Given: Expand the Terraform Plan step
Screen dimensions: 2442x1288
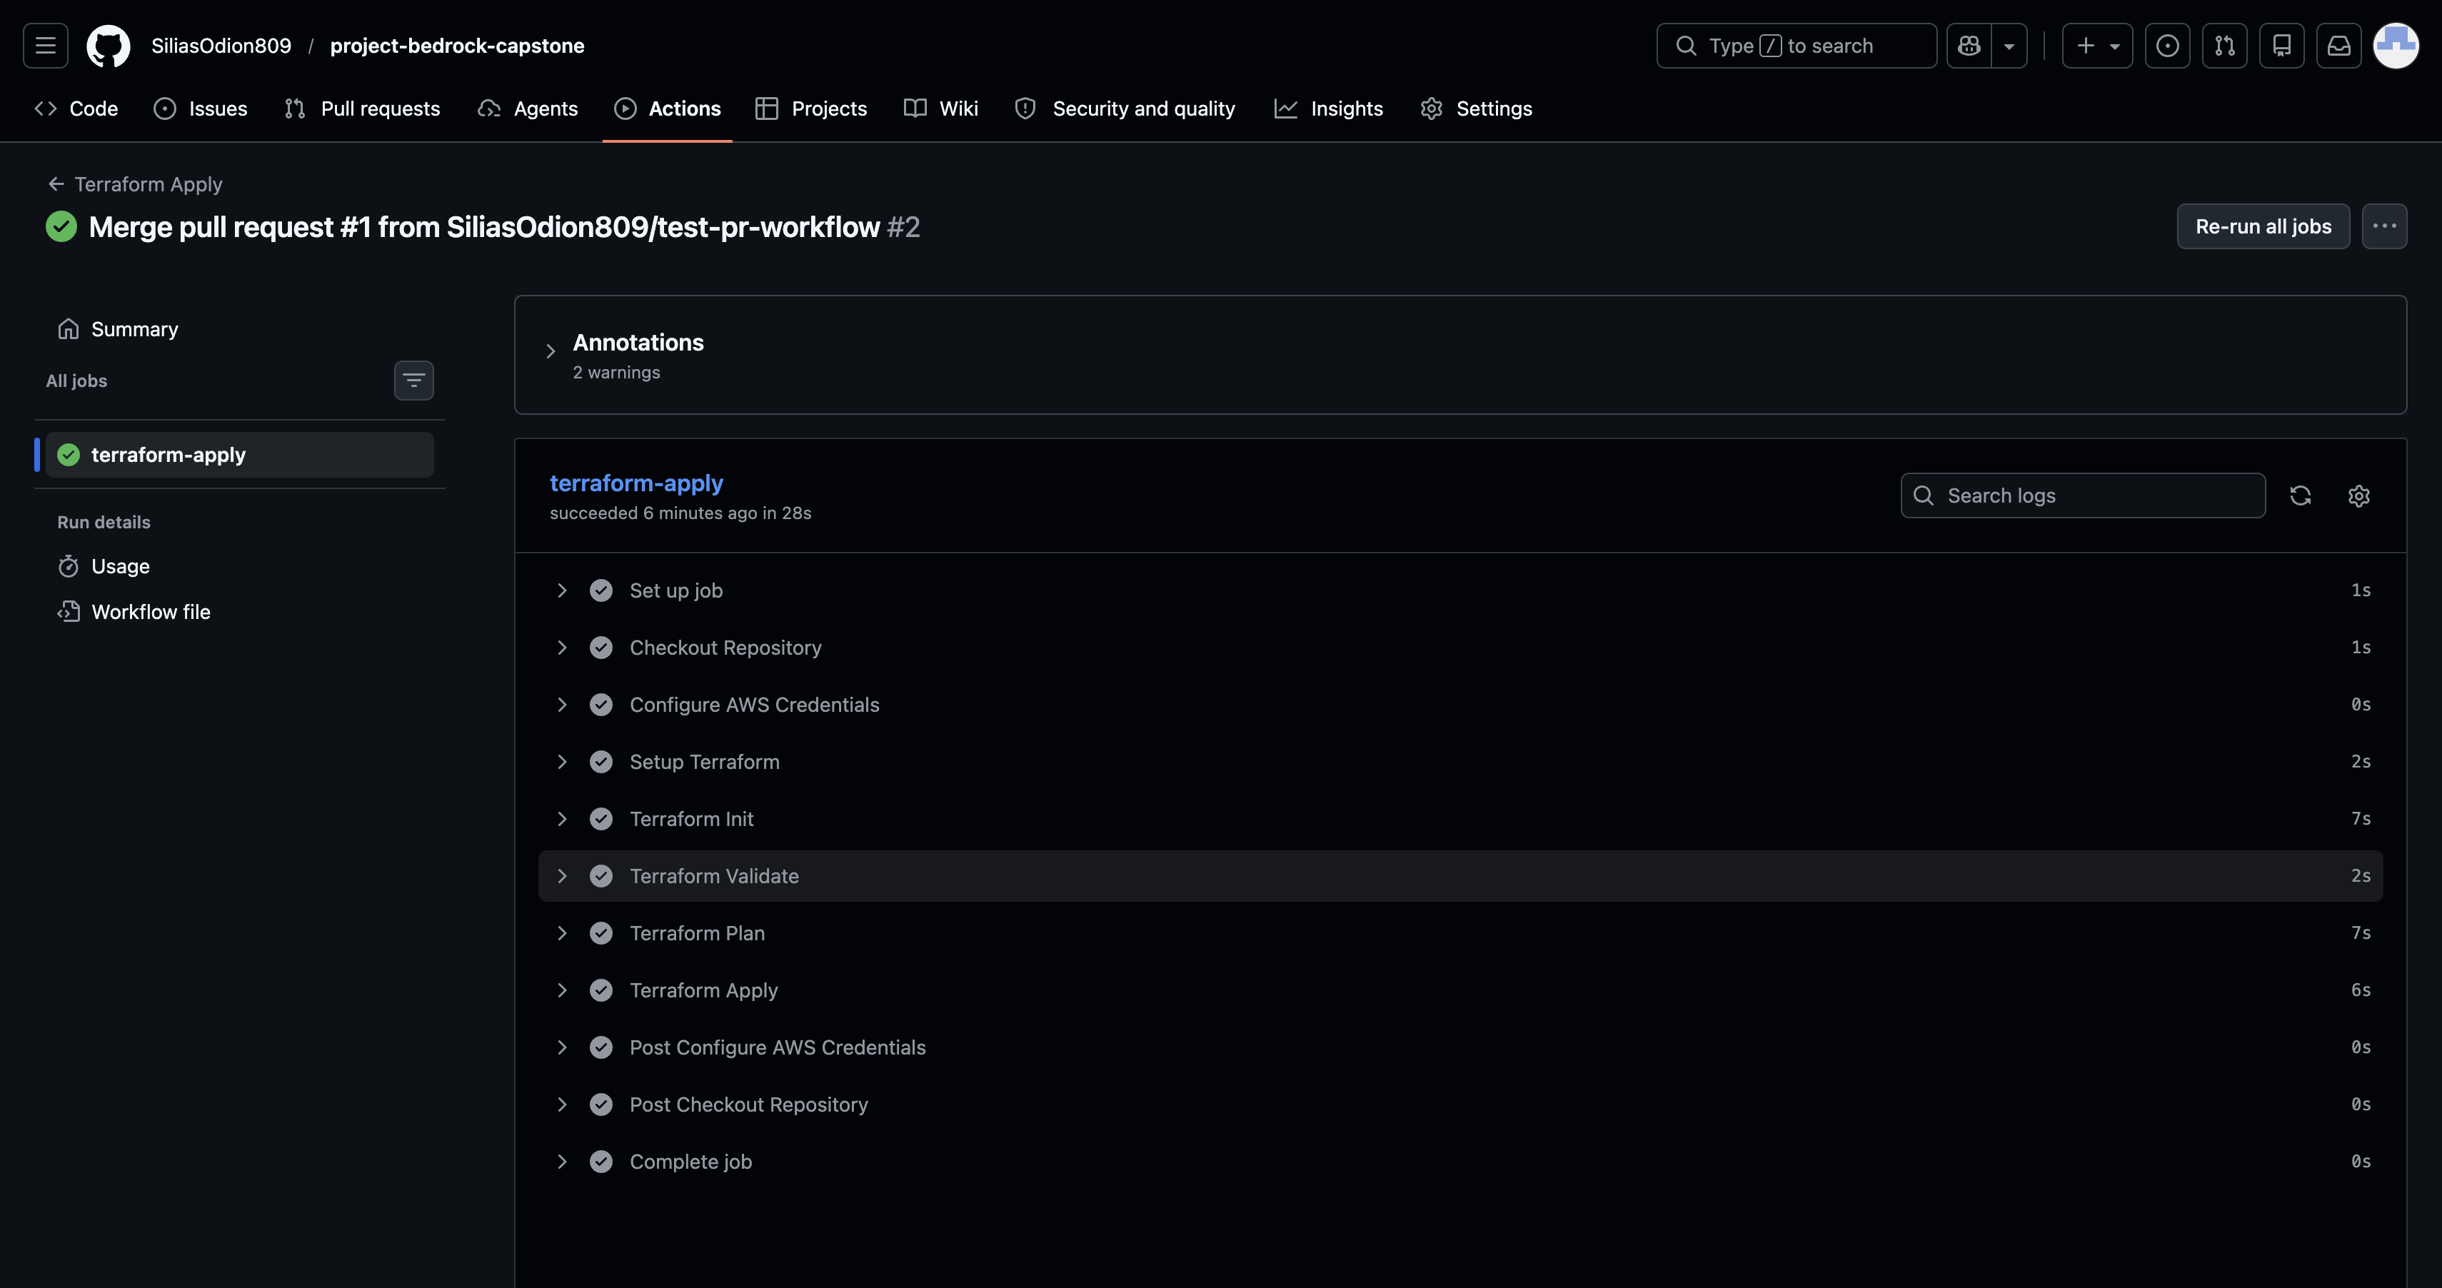Looking at the screenshot, I should 1460,934.
